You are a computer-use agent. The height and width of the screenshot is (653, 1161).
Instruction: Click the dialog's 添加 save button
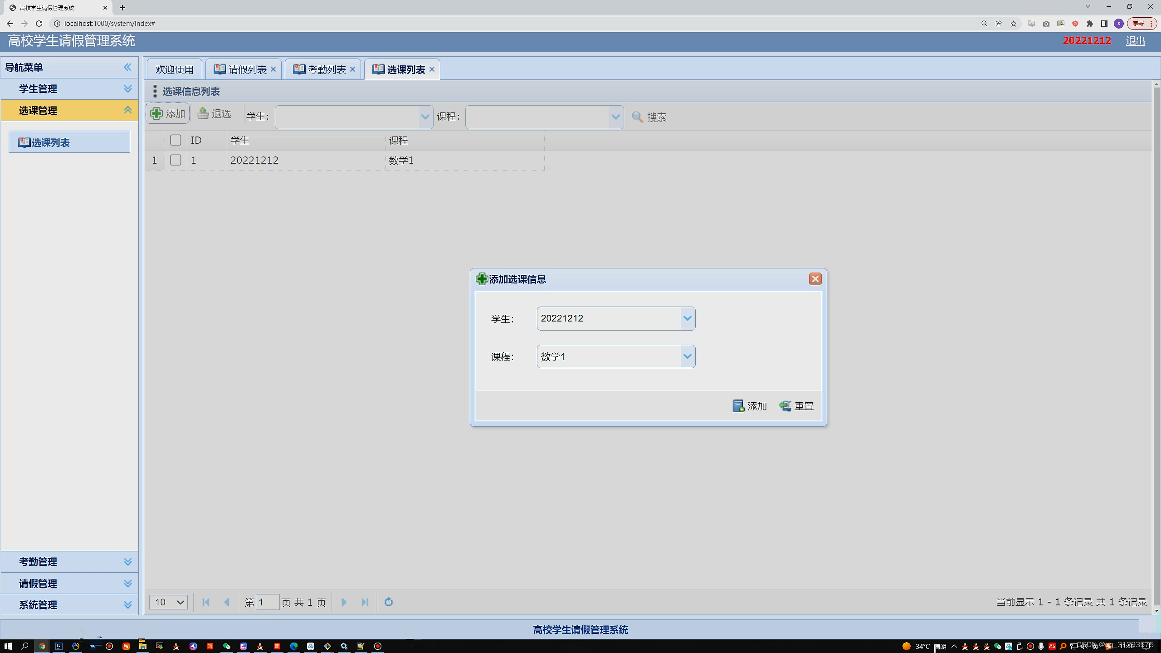pyautogui.click(x=750, y=406)
